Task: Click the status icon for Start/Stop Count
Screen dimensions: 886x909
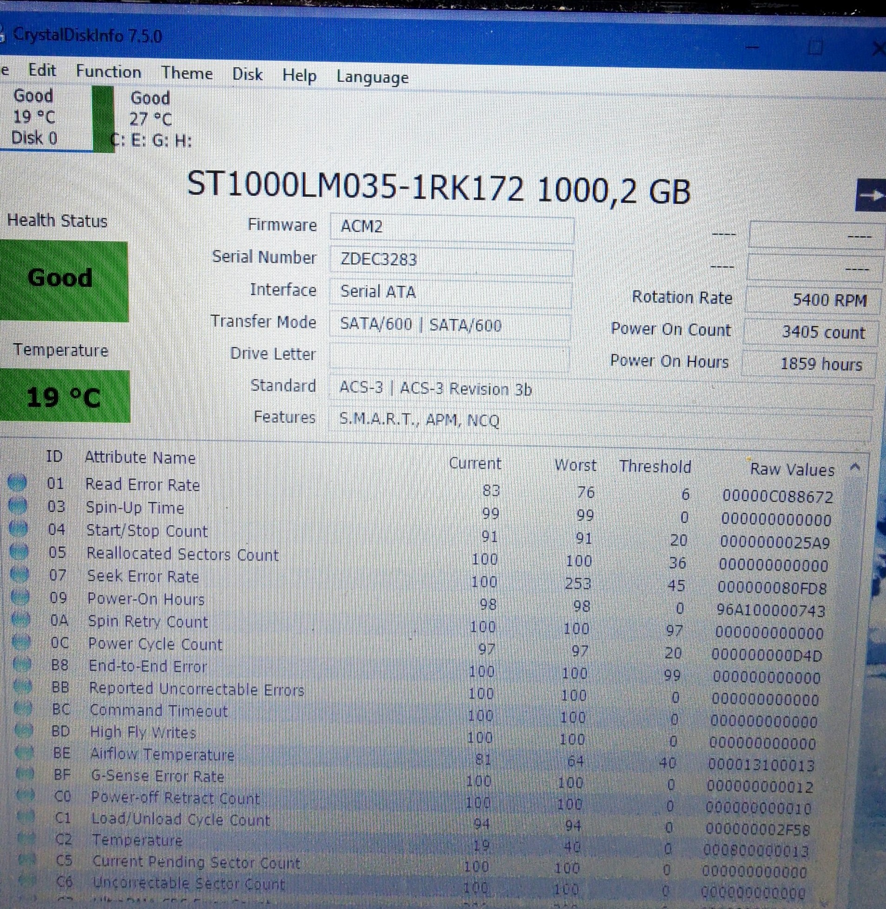Action: coord(18,529)
